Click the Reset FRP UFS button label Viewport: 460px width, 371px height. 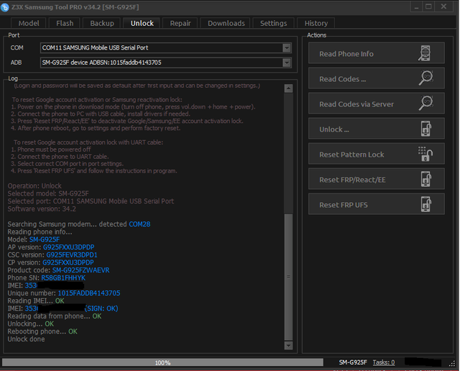click(344, 205)
